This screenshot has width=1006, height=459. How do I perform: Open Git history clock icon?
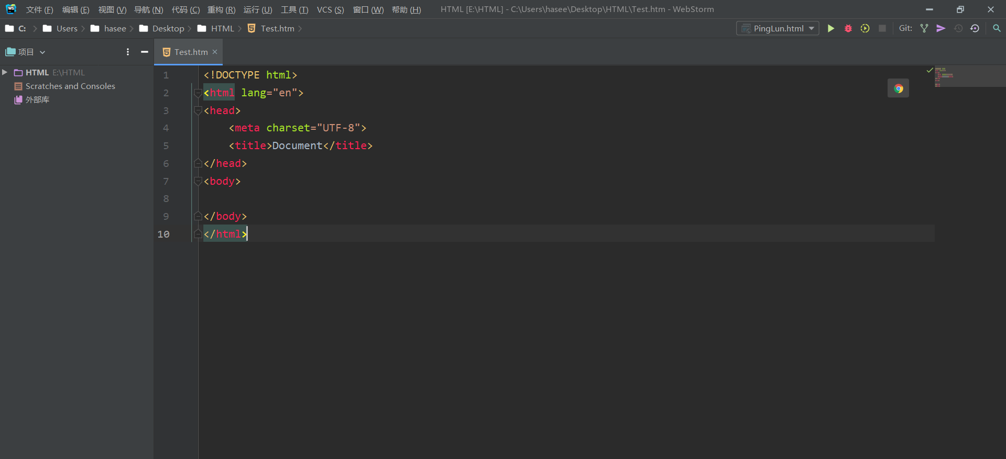(x=958, y=28)
